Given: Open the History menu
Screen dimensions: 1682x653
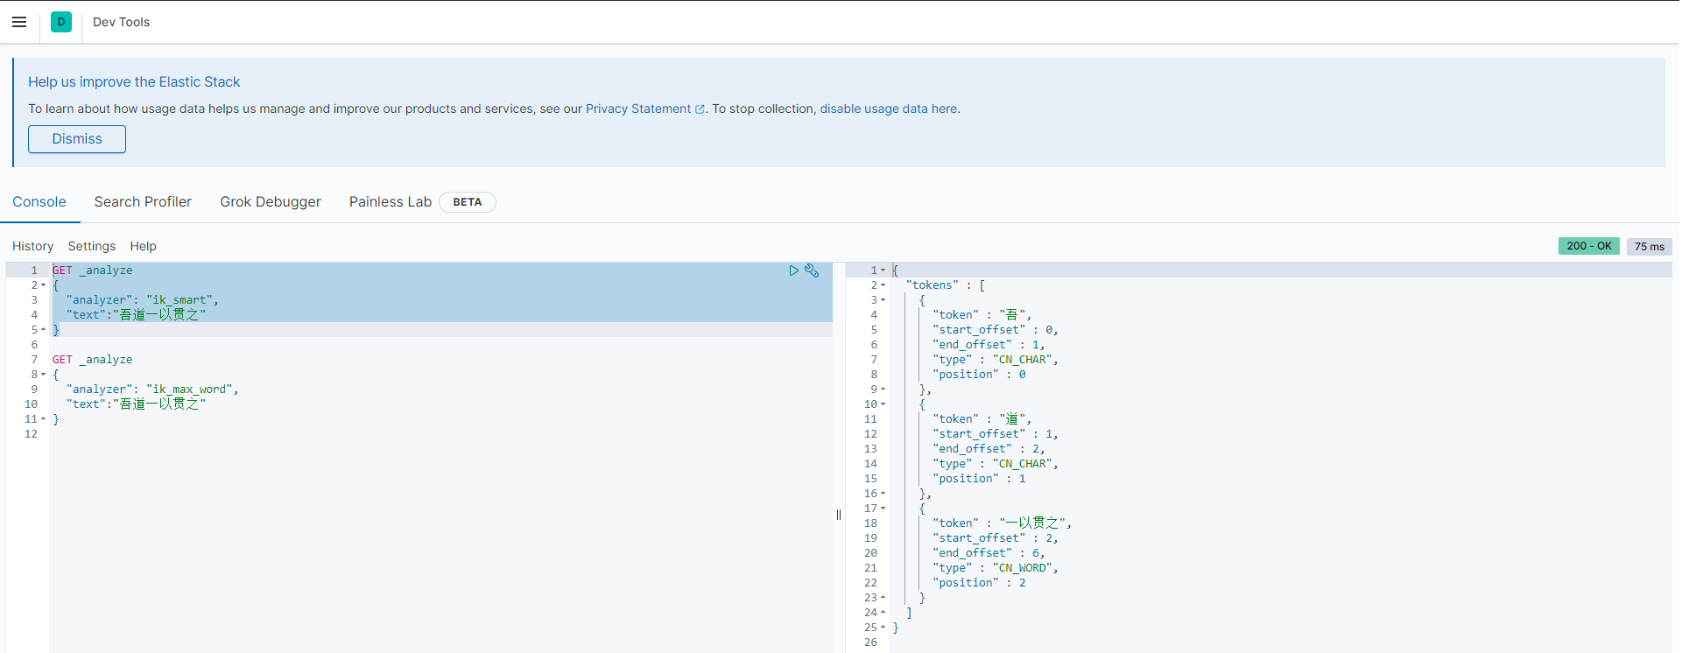Looking at the screenshot, I should pos(33,246).
